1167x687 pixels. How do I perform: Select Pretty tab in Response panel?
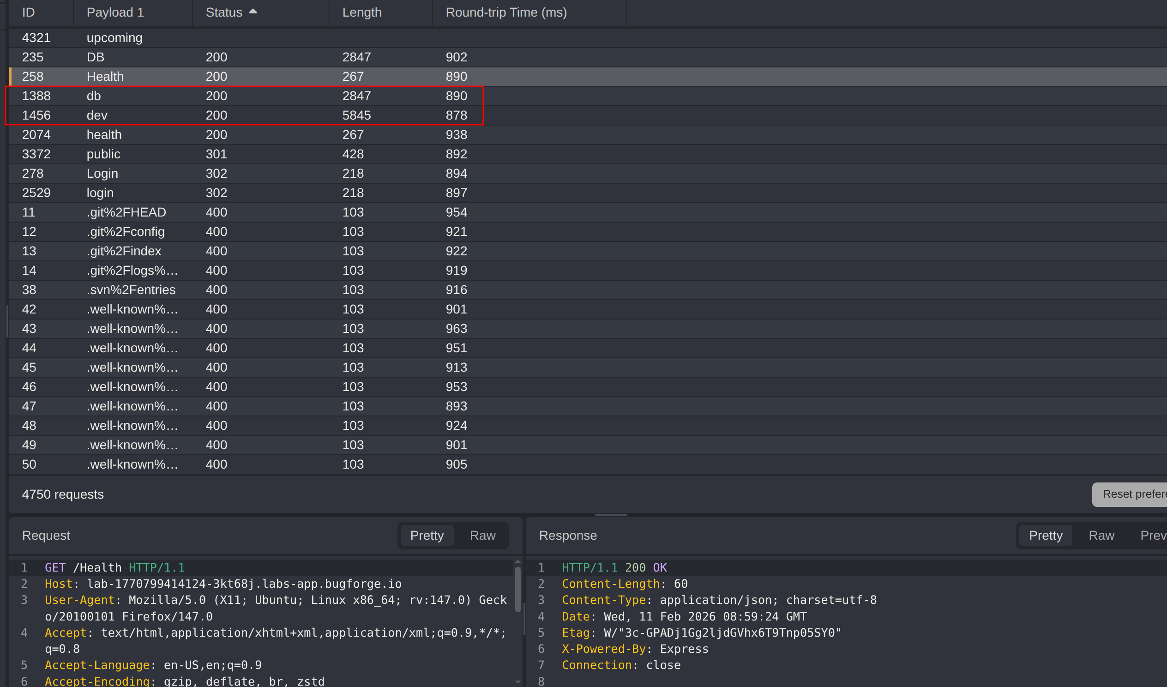[1045, 536]
